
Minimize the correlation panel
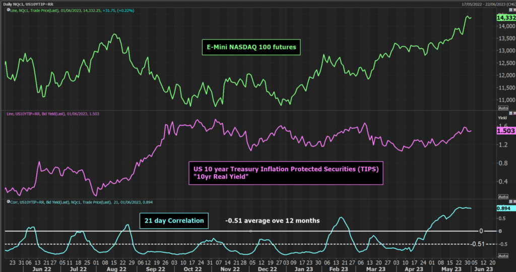click(x=511, y=201)
